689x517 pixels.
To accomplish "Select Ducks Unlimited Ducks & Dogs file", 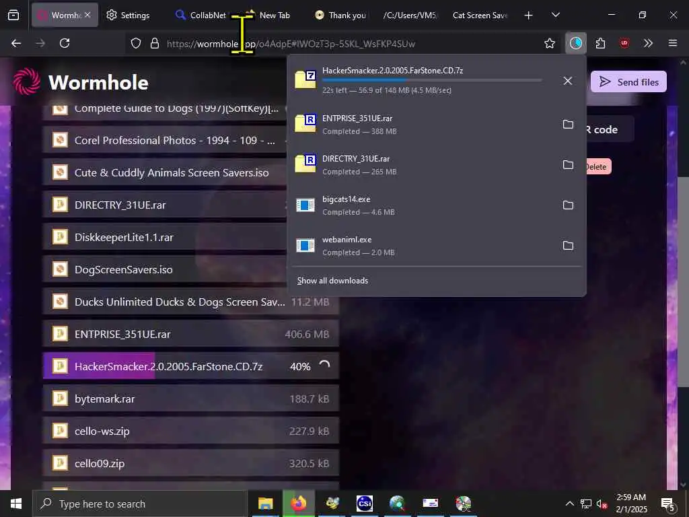I will [x=190, y=302].
